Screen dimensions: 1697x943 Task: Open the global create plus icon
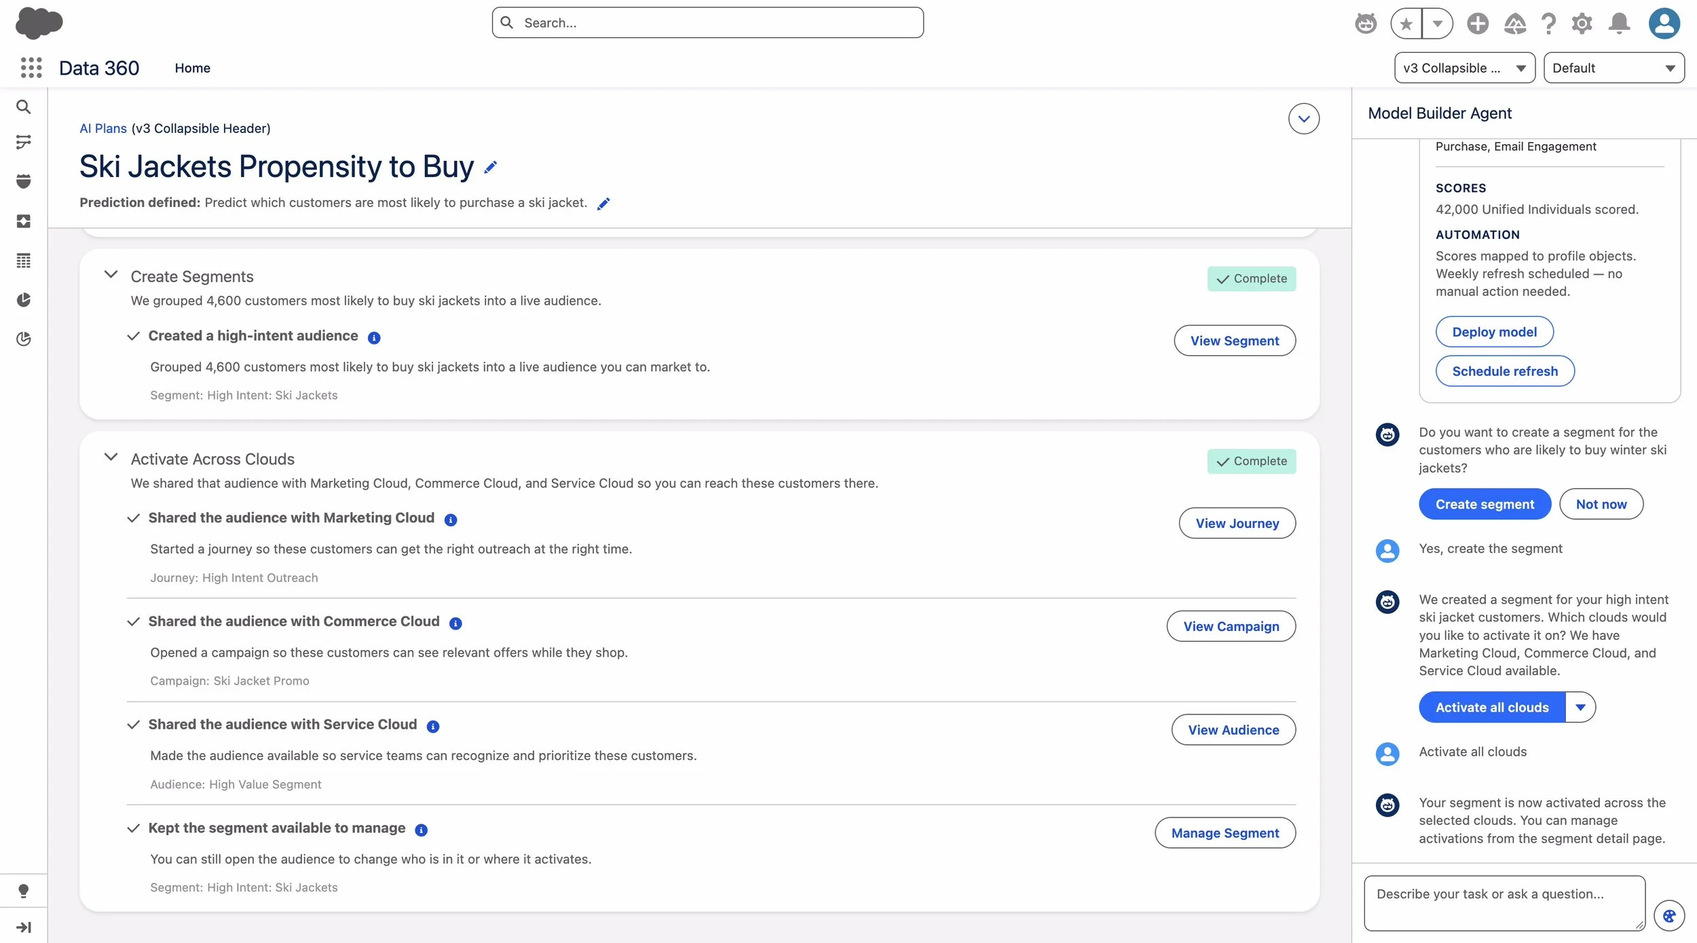(x=1477, y=23)
